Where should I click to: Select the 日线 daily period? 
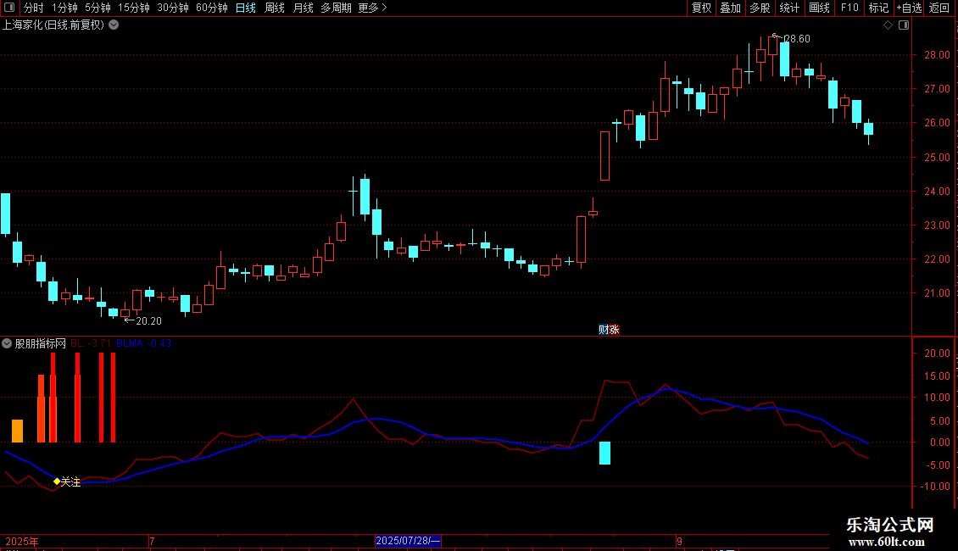click(x=246, y=8)
